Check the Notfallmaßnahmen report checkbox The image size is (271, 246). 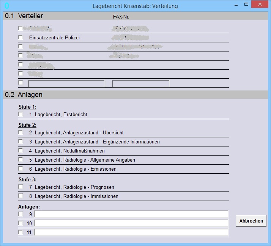click(x=21, y=151)
